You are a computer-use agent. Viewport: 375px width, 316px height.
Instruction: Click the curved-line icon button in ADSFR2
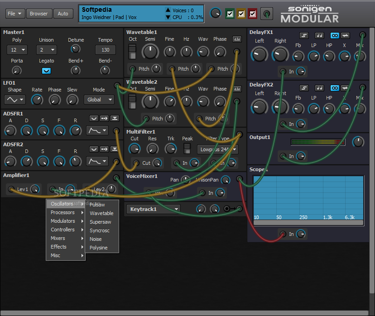[94, 149]
